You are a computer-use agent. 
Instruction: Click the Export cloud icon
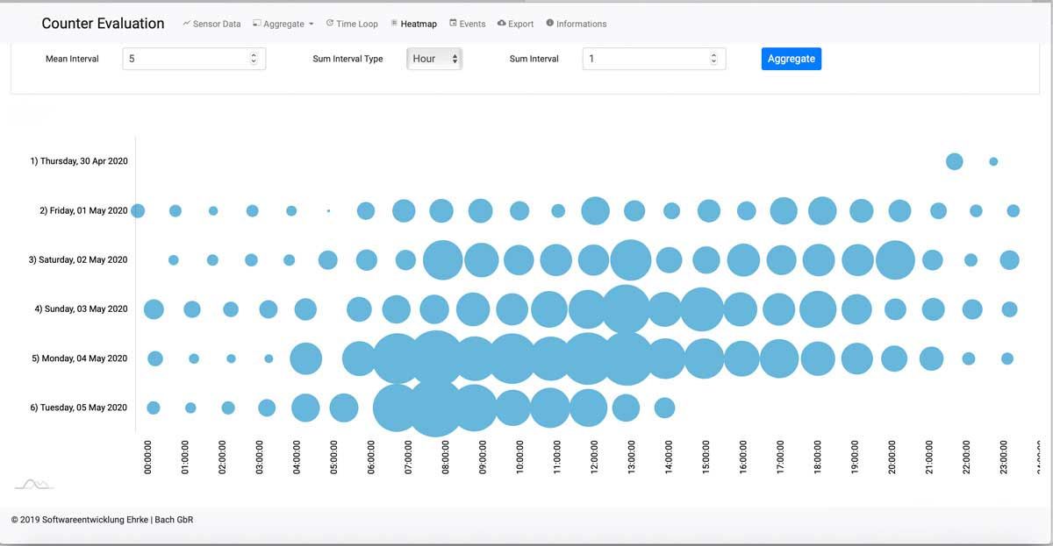point(501,24)
